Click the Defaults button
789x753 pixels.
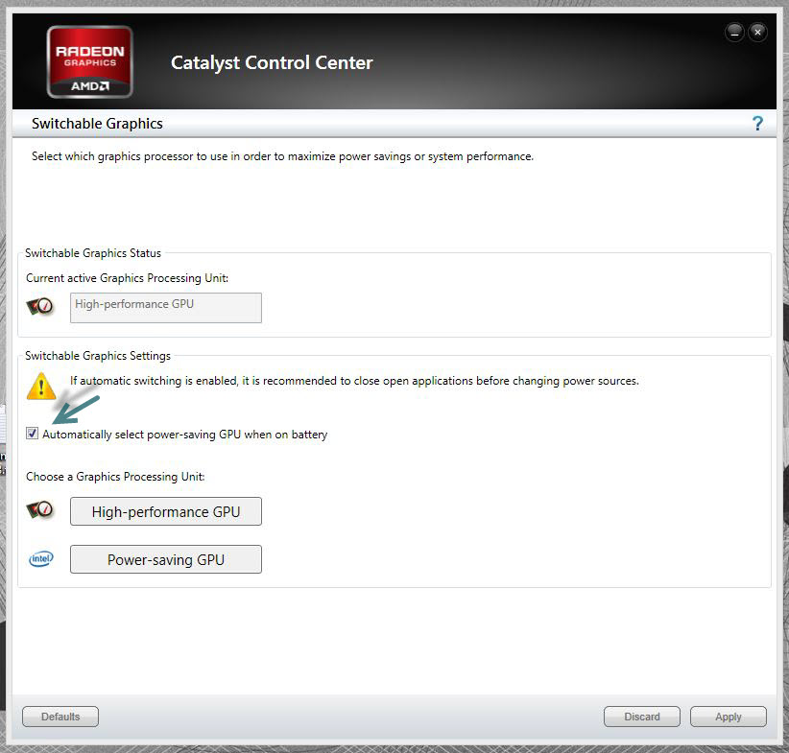[60, 716]
